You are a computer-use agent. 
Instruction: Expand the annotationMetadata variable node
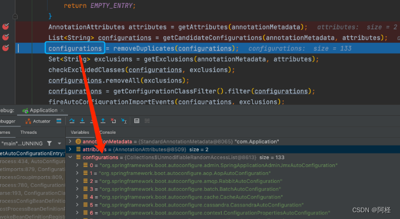coord(70,141)
